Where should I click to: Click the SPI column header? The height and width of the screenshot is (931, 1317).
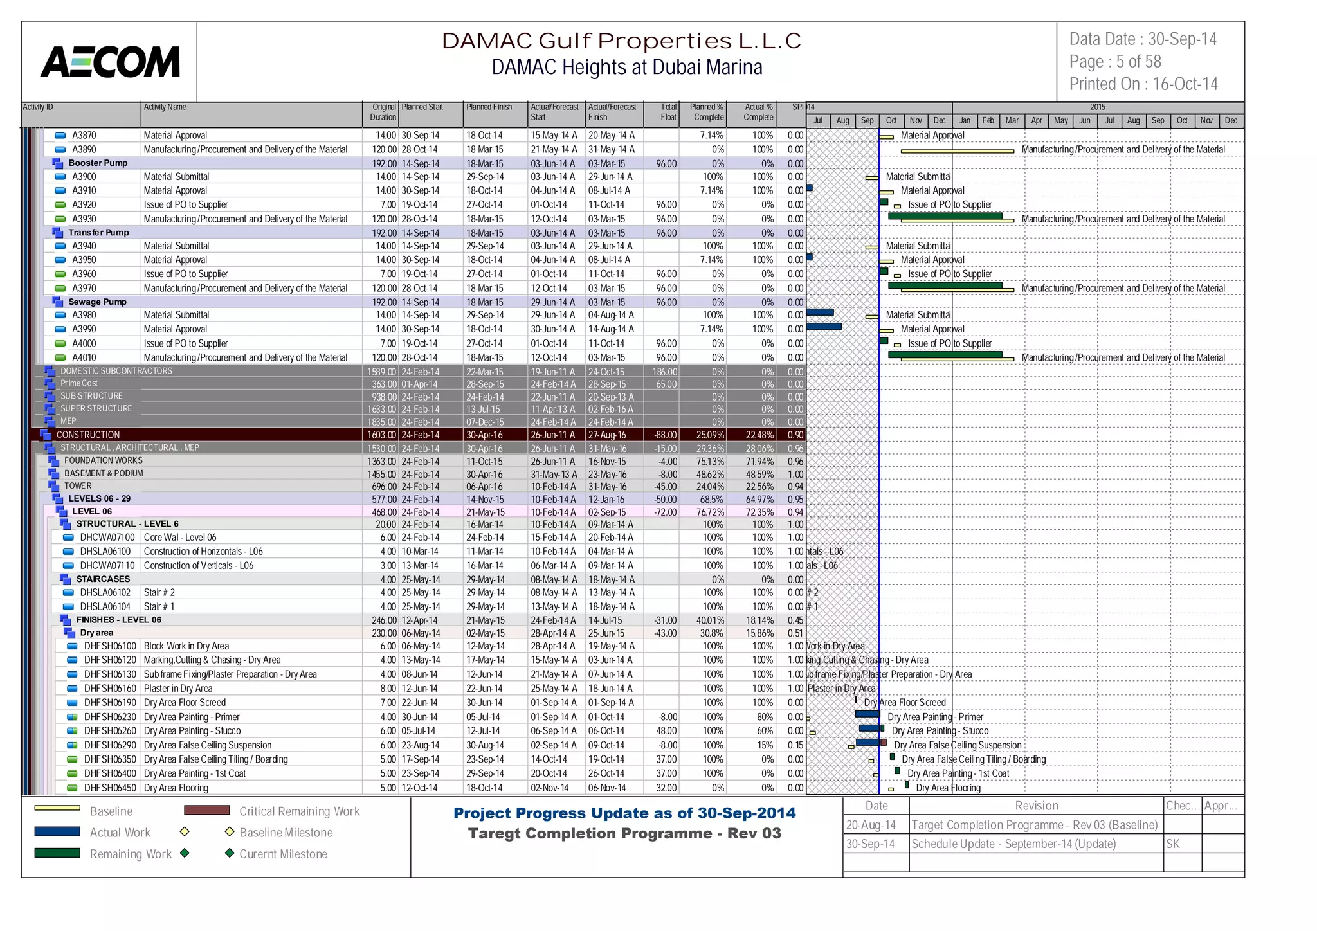(791, 114)
